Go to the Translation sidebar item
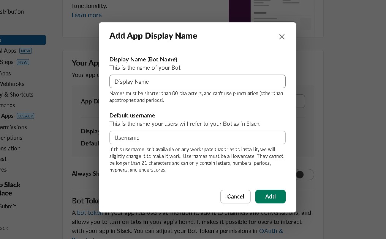Image resolution: width=386 pixels, height=239 pixels. pos(10,148)
